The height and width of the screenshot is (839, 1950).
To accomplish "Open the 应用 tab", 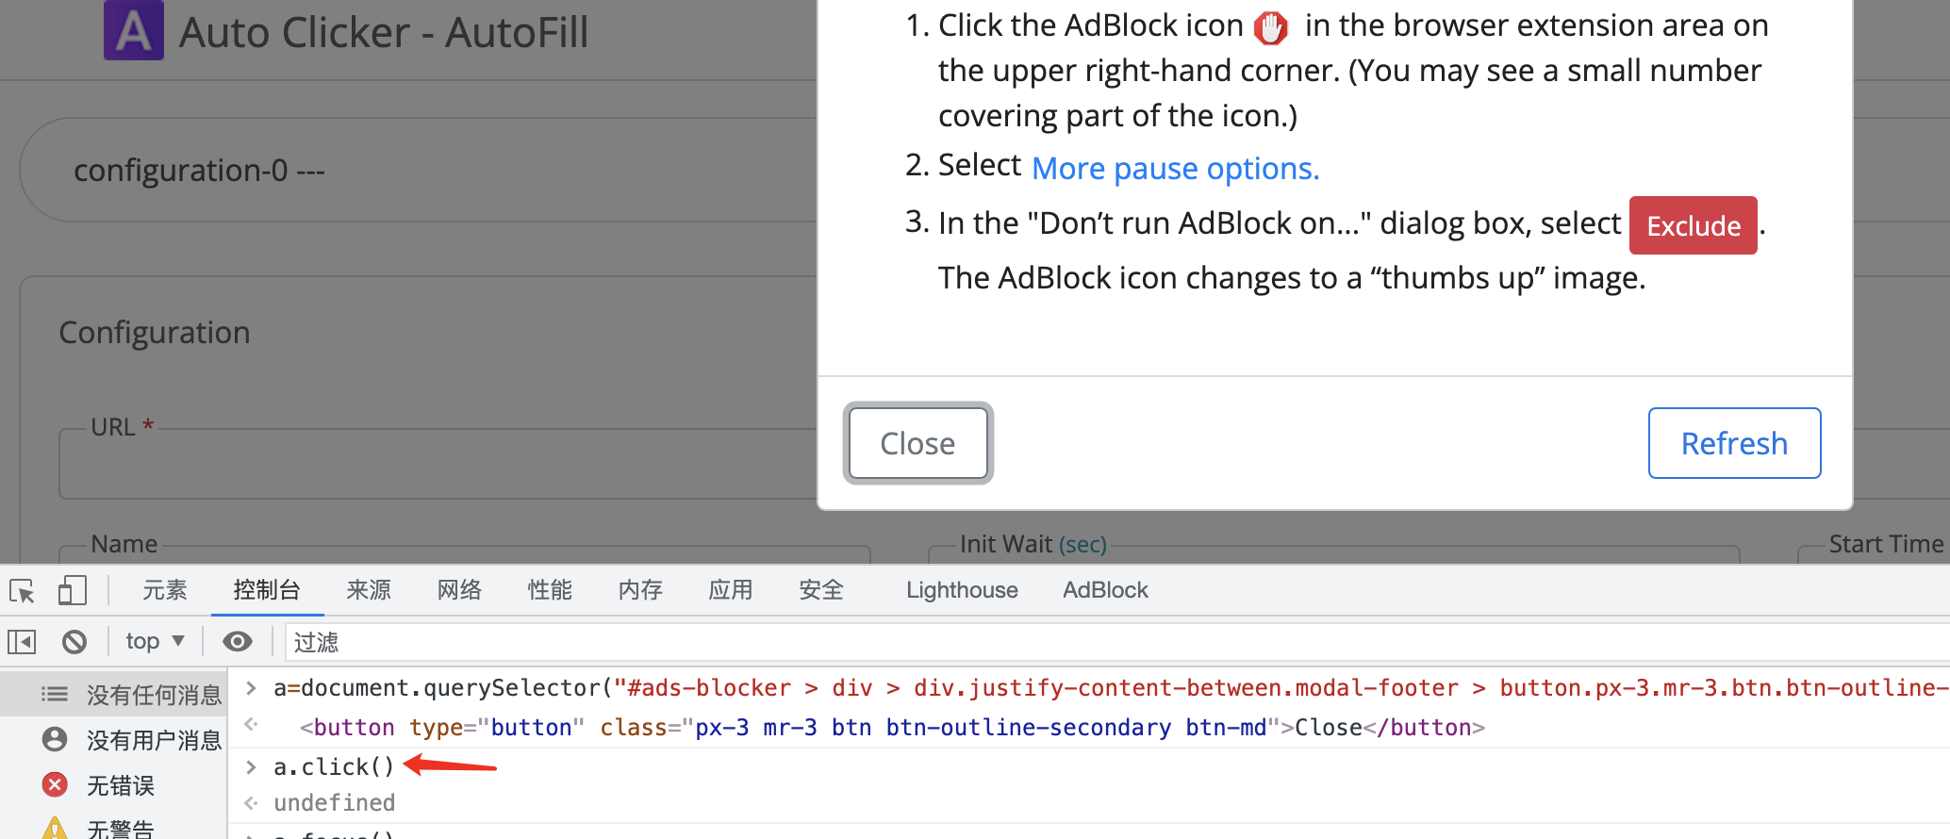I will click(x=731, y=590).
